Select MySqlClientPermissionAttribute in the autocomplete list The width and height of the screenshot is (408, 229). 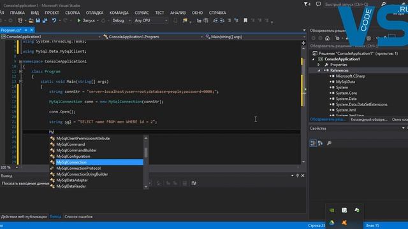pyautogui.click(x=96, y=139)
